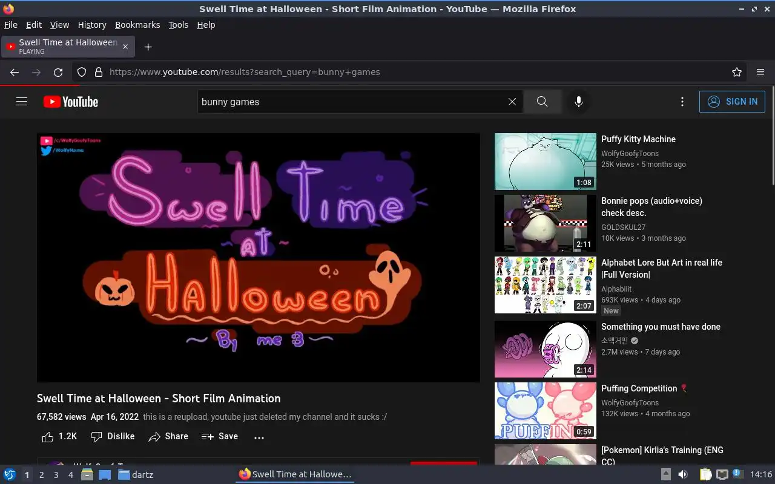The height and width of the screenshot is (484, 775).
Task: Click WolfyGoofyToons under Puffy Kitty Machine
Action: click(630, 154)
